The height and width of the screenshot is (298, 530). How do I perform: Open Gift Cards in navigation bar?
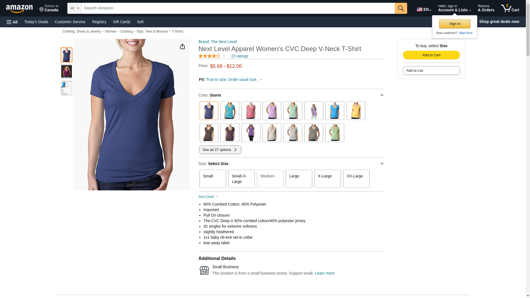tap(121, 22)
